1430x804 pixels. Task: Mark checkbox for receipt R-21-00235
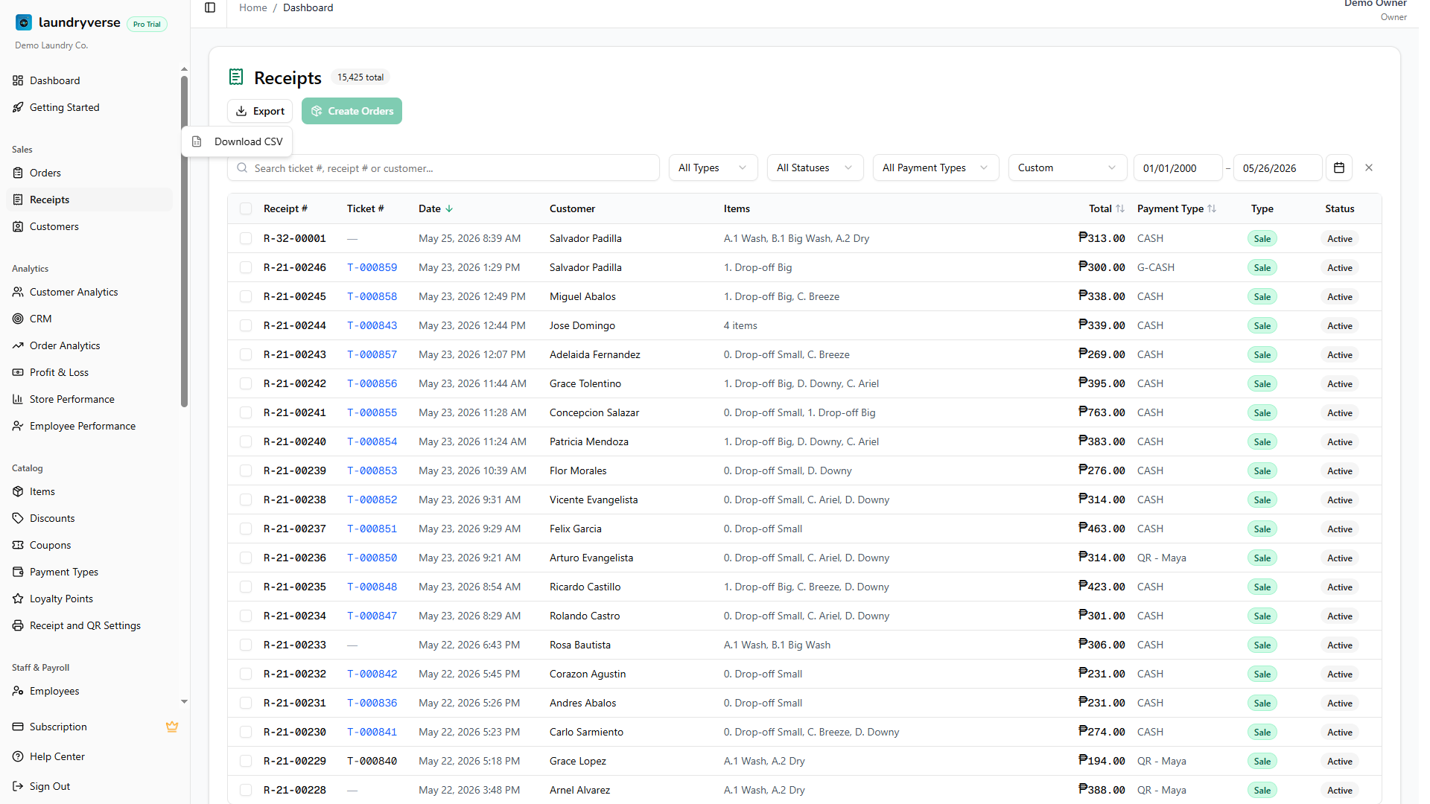[246, 587]
